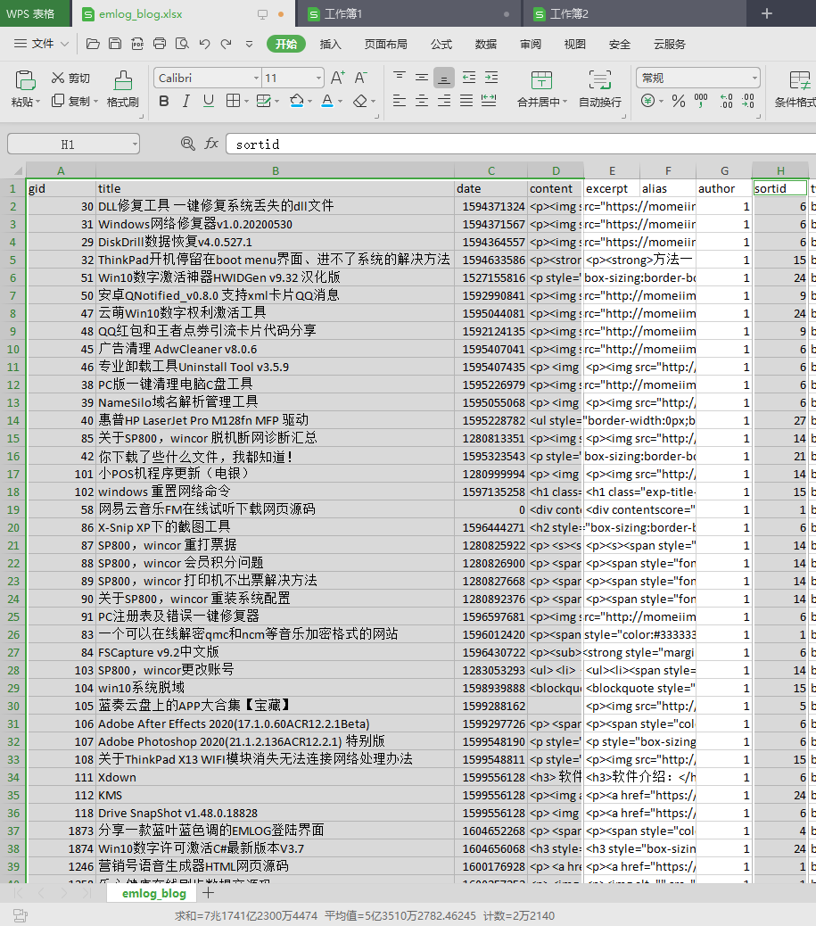
Task: Undo the last action
Action: click(204, 44)
